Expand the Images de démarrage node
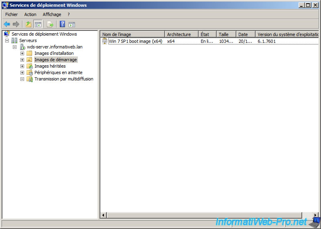Screen dimensions: 321x229 point(22,60)
